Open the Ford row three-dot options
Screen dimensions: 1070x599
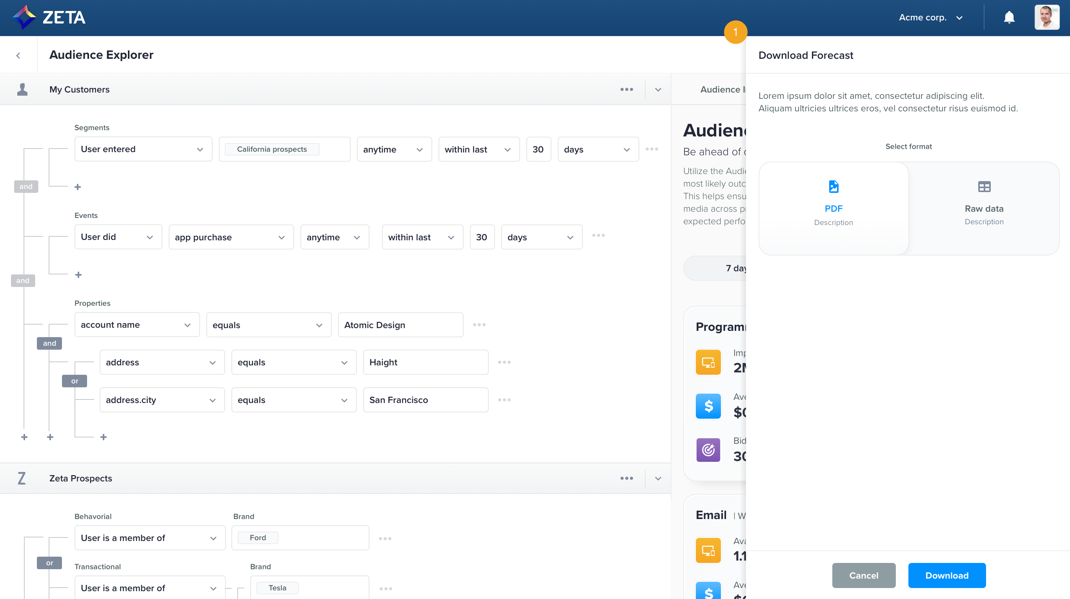[385, 538]
